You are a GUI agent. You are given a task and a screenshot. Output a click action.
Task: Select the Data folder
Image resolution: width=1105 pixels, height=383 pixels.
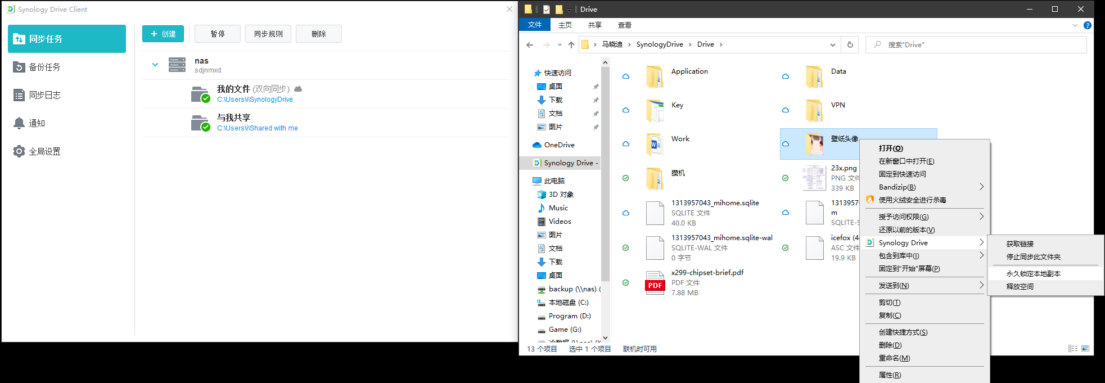tap(838, 71)
